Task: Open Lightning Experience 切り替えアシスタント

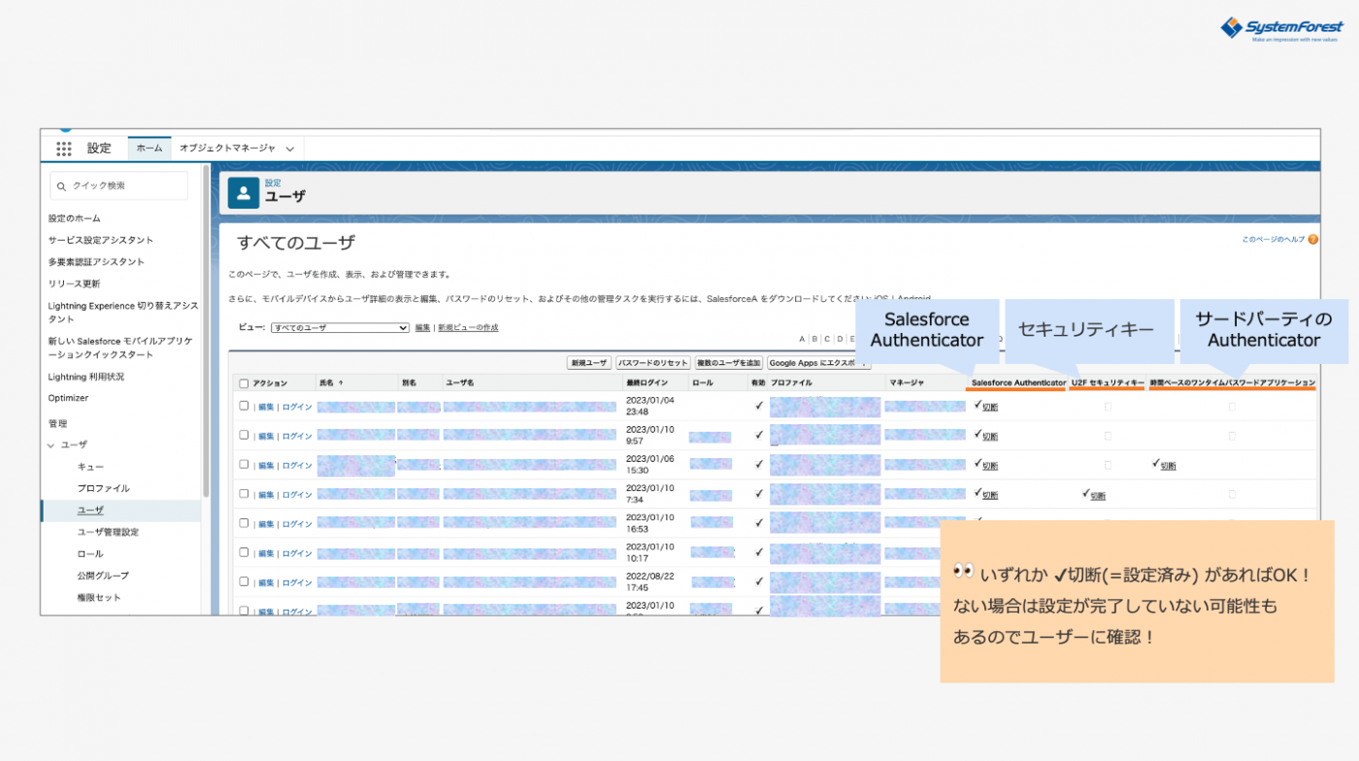Action: [123, 312]
